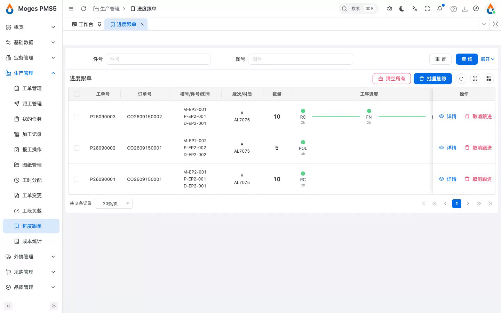Screen dimensions: 501x313
Task: Click the sidebar pin icon at bottom
Action: tap(54, 306)
